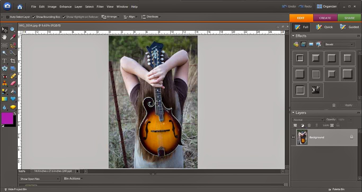Hide the Background layer via eye icon
Screen dimensions: 362x192
coord(293,137)
